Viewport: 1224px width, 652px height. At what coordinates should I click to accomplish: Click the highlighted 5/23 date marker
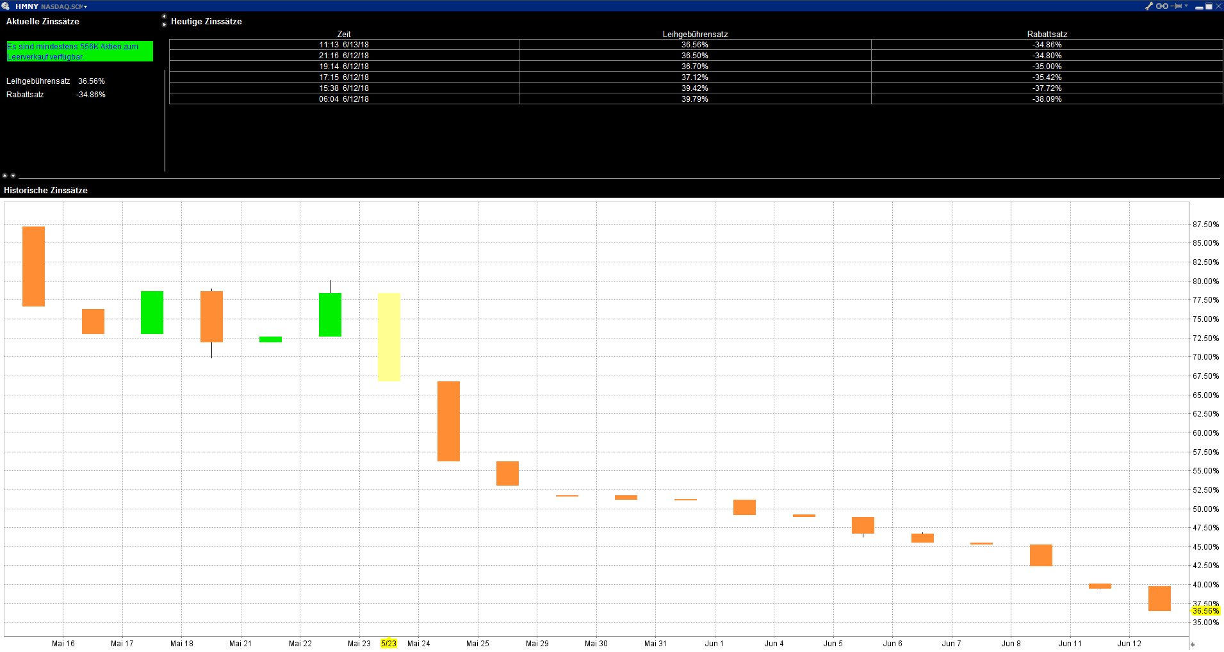[389, 644]
